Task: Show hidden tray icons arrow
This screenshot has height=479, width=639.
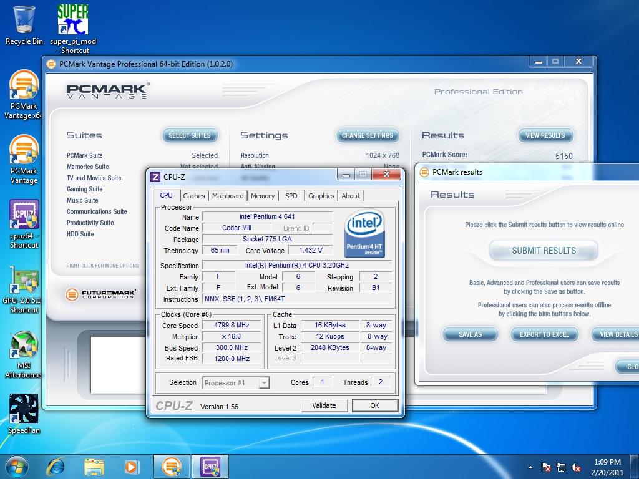Action: 530,467
